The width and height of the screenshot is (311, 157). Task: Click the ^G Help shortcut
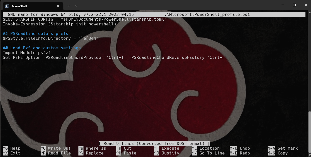coord(12,148)
